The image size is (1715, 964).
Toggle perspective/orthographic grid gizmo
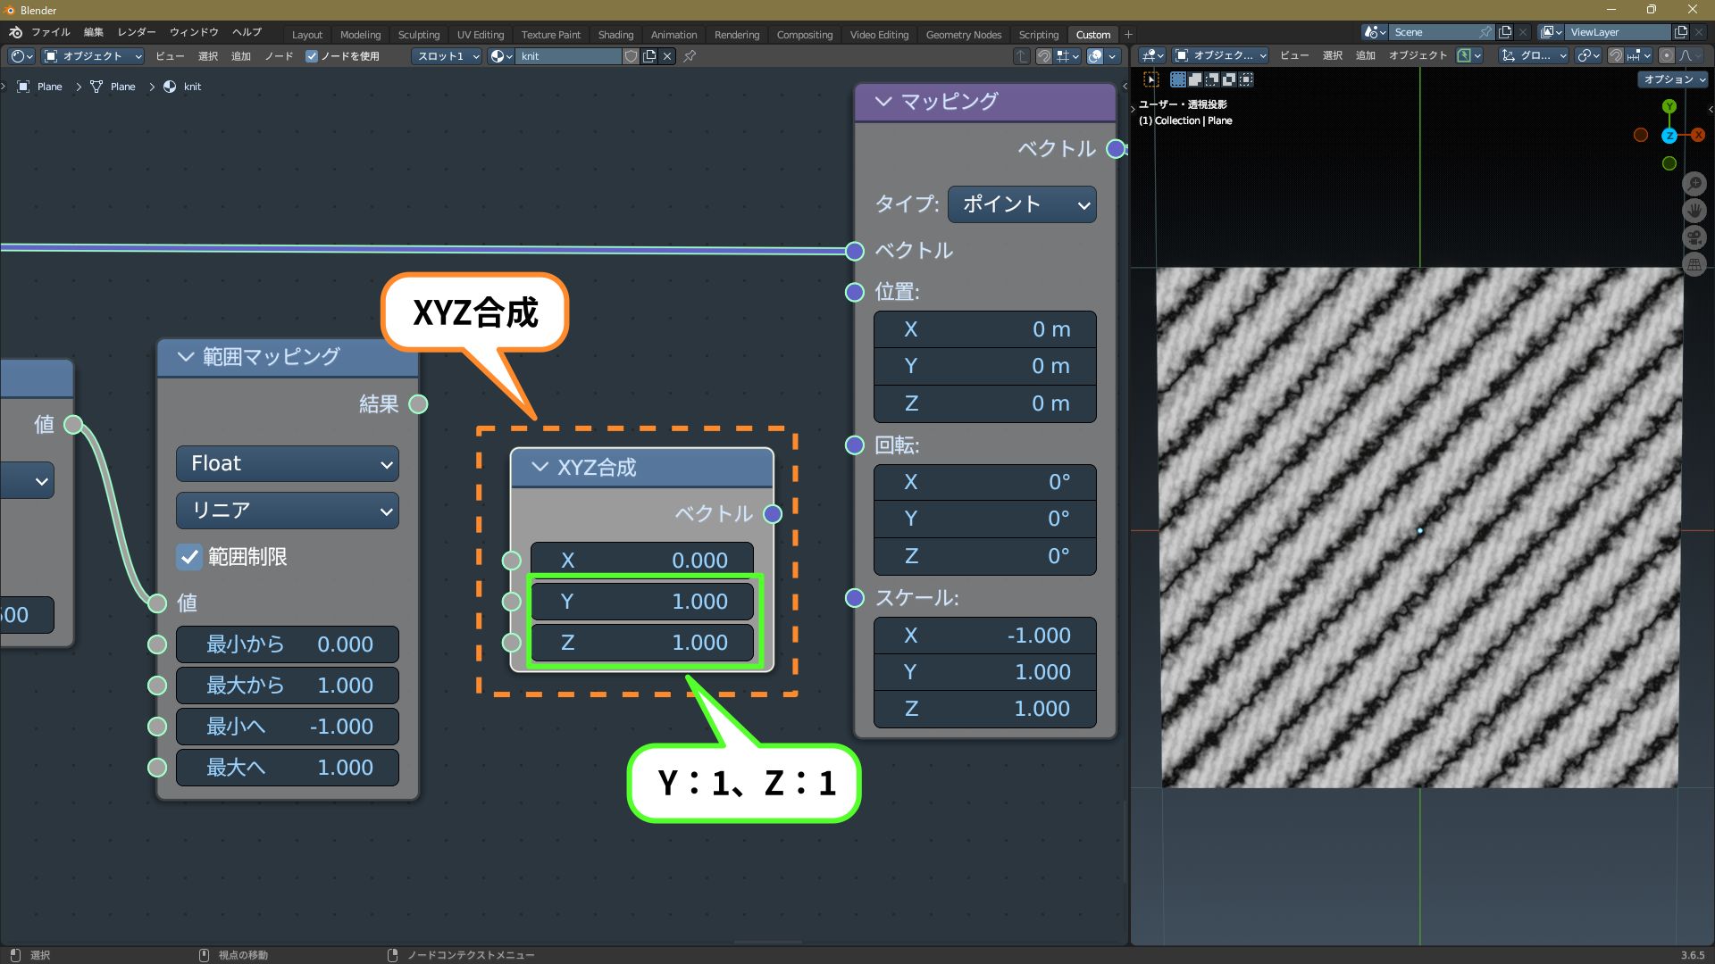click(x=1694, y=265)
